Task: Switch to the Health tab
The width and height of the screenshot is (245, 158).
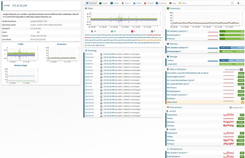Action: 115,3
